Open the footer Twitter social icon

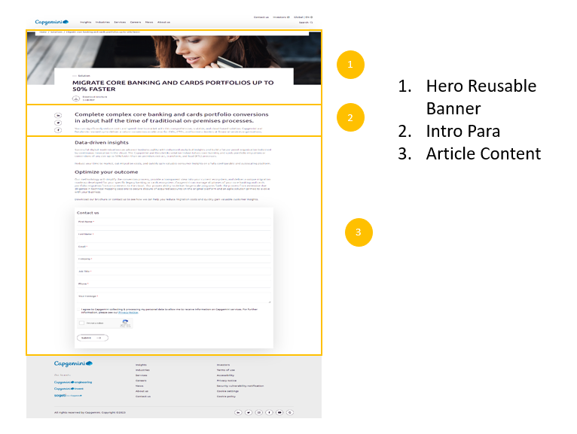click(249, 412)
